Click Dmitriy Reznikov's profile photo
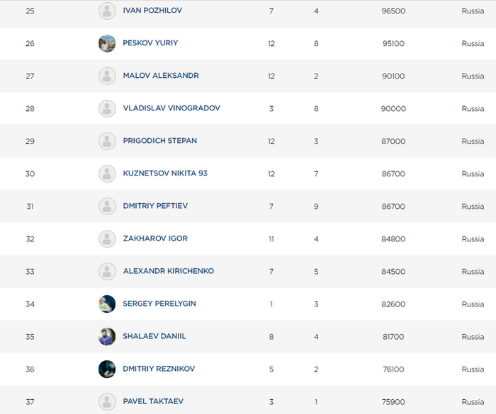 pyautogui.click(x=107, y=369)
